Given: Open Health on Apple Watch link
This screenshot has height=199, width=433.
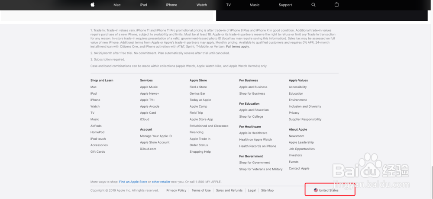Looking at the screenshot, I should pyautogui.click(x=256, y=140).
